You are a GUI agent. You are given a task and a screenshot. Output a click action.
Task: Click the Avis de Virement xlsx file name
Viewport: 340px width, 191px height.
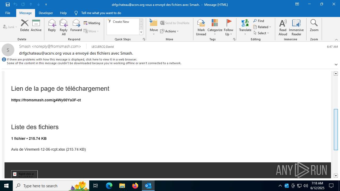click(x=38, y=149)
